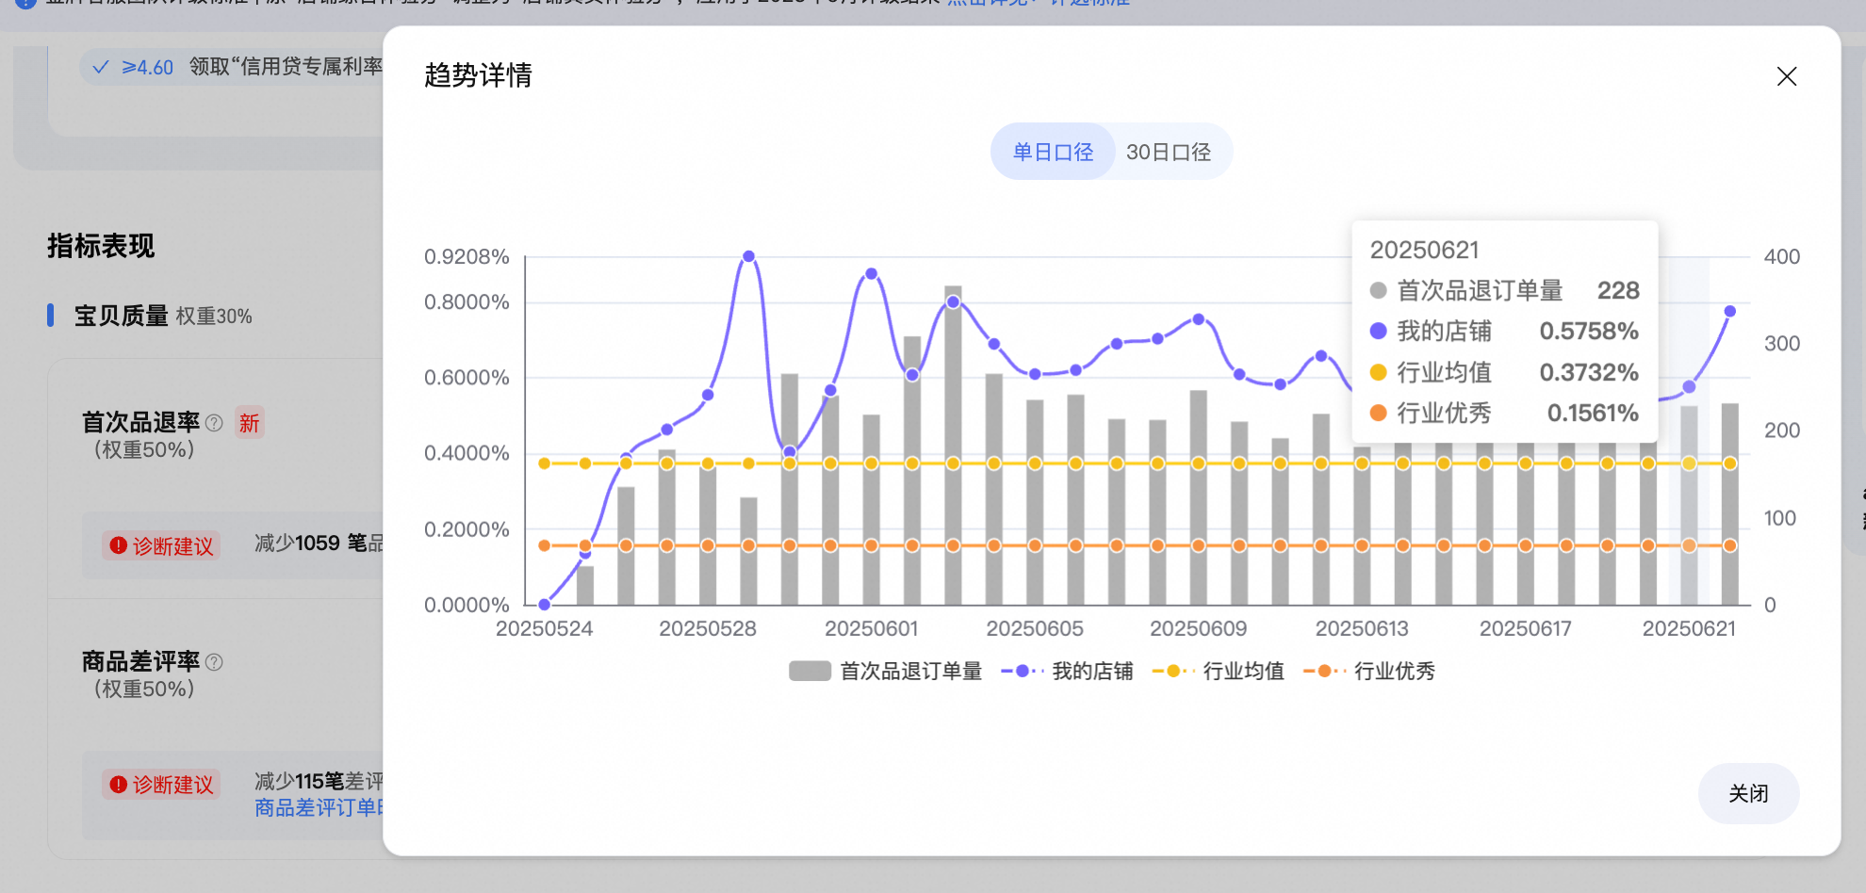Click the red warning icon in the second 诊断建议 tag
1866x893 pixels.
point(118,784)
